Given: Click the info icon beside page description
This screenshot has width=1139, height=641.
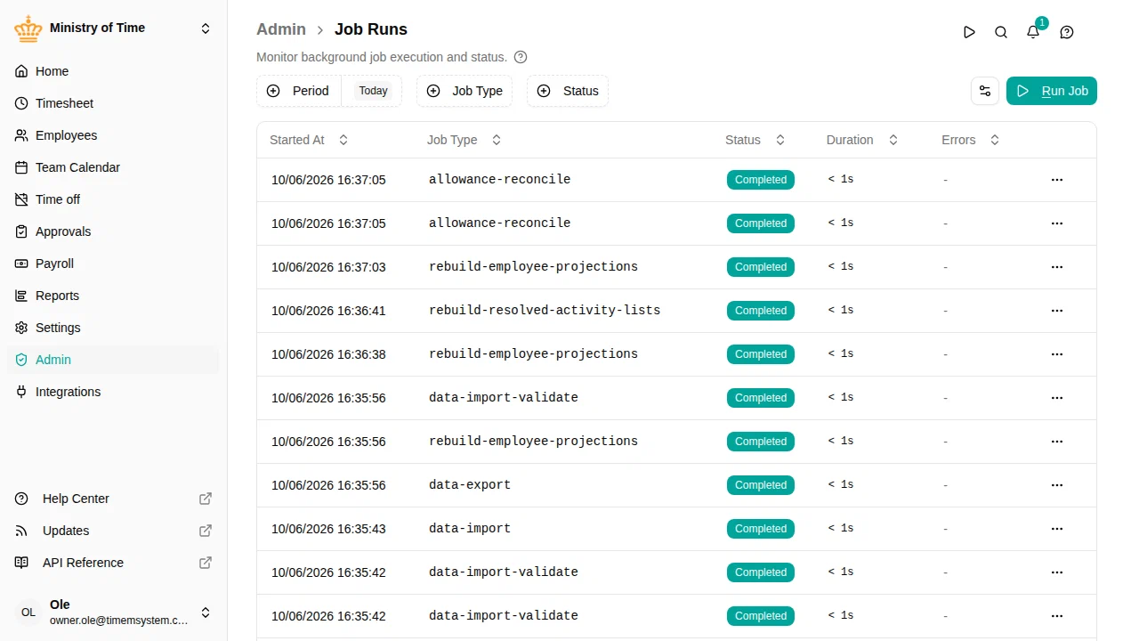Looking at the screenshot, I should tap(521, 57).
